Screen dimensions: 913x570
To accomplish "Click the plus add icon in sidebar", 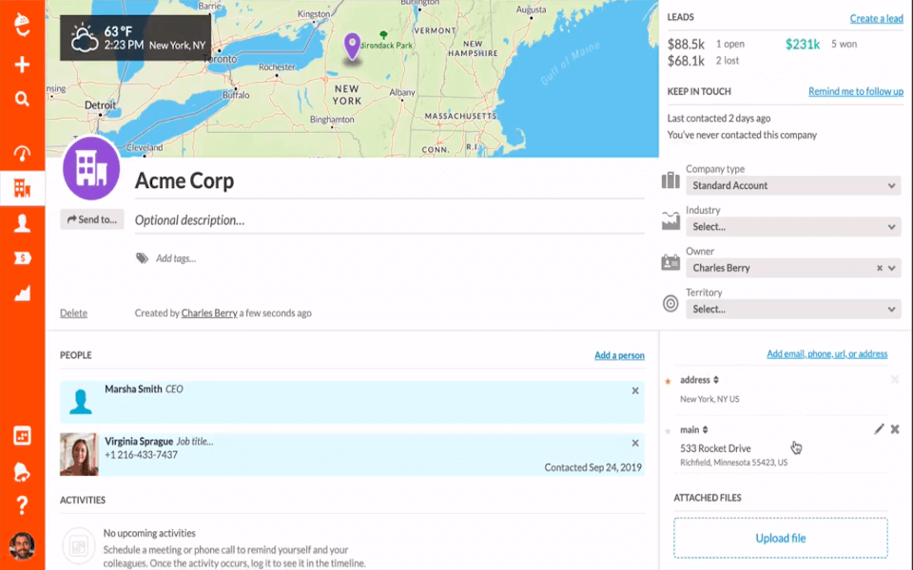I will click(22, 65).
